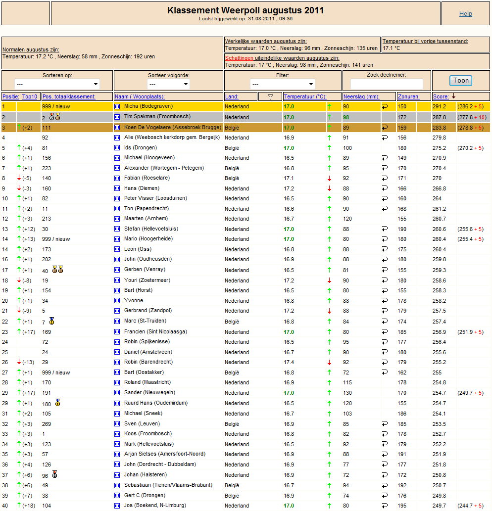Image resolution: width=492 pixels, height=511 pixels.
Task: Click the return arrow icon in Micha's Neerslag cell
Action: tap(385, 106)
